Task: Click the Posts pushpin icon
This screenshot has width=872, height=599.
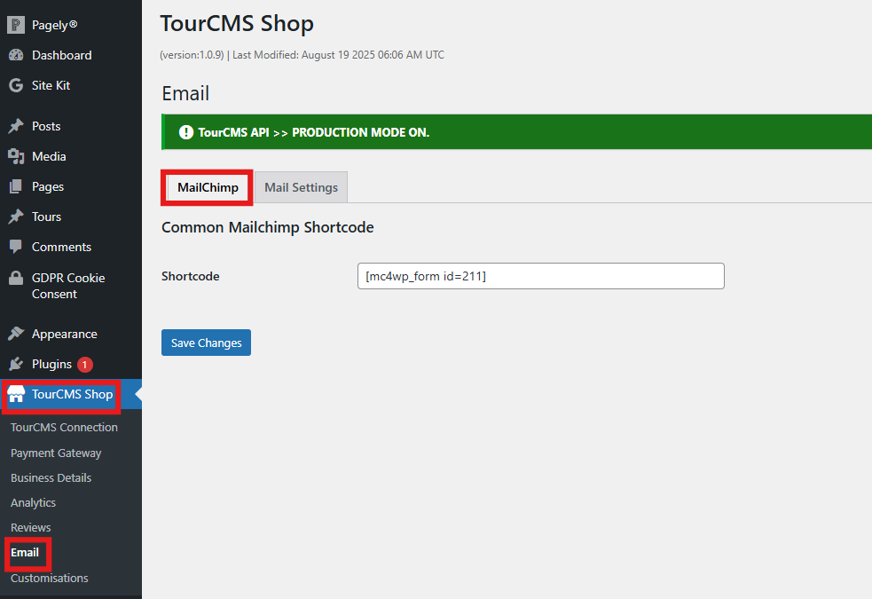Action: 16,126
